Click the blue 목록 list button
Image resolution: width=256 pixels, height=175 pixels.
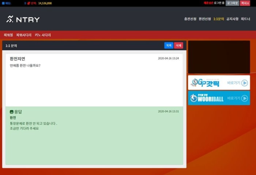(169, 45)
